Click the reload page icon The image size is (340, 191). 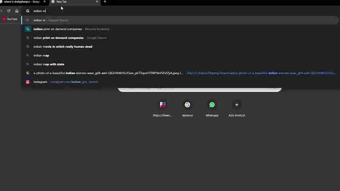pos(9,11)
